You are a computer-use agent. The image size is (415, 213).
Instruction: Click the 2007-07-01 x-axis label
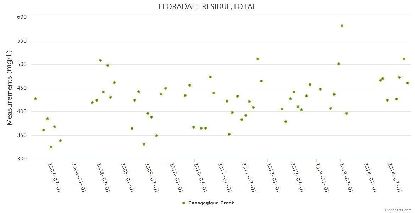(x=55, y=177)
